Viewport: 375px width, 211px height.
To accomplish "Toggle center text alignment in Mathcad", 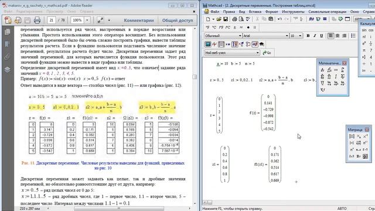I will (x=337, y=36).
